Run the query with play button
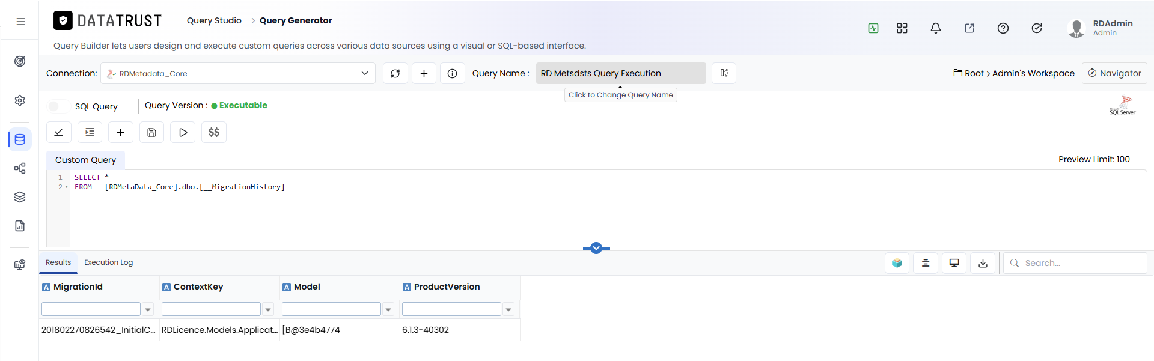The height and width of the screenshot is (361, 1154). [183, 132]
